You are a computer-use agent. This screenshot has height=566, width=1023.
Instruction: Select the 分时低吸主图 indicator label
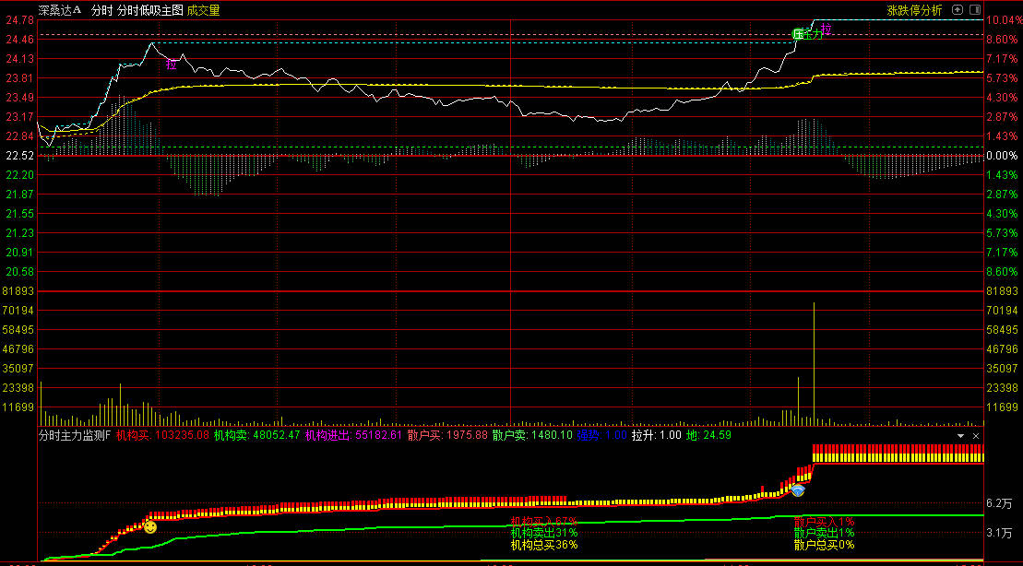150,10
